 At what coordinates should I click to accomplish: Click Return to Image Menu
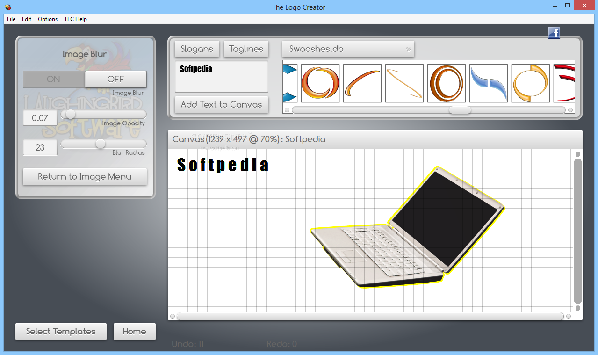(x=85, y=176)
